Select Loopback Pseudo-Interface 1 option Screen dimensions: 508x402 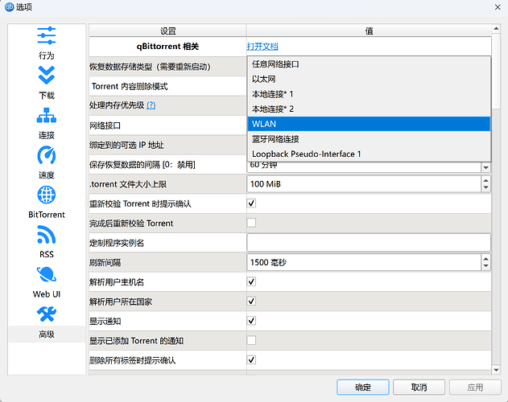coord(369,154)
